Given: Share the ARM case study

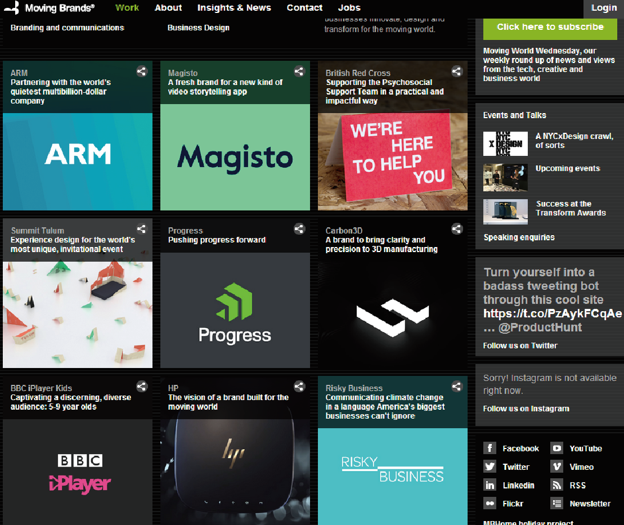Looking at the screenshot, I should tap(142, 71).
